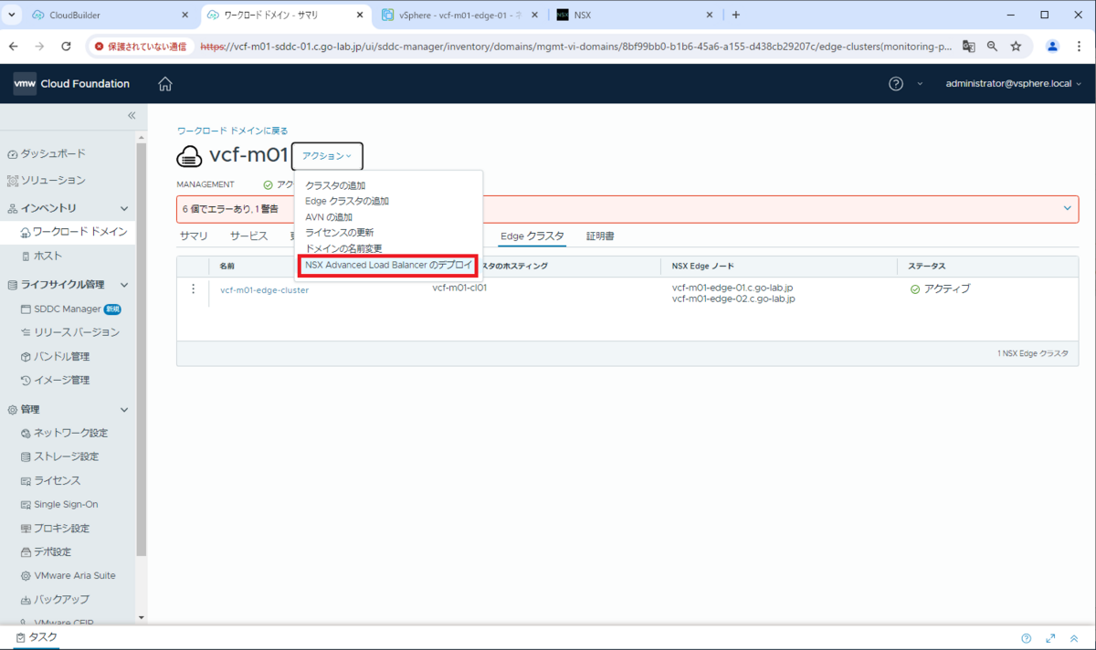
Task: Open the vcf-m01-edge-cluster link
Action: click(x=264, y=290)
